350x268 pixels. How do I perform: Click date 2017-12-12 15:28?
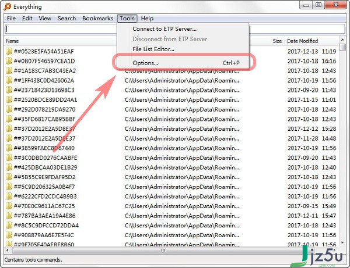click(311, 129)
